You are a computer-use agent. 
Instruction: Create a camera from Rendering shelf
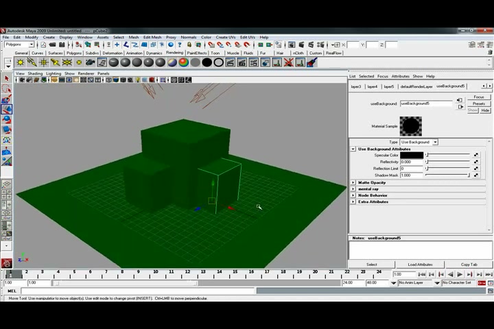(x=91, y=62)
